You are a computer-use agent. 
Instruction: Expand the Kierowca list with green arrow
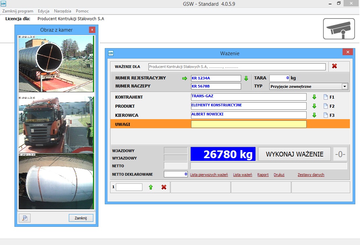[314, 115]
